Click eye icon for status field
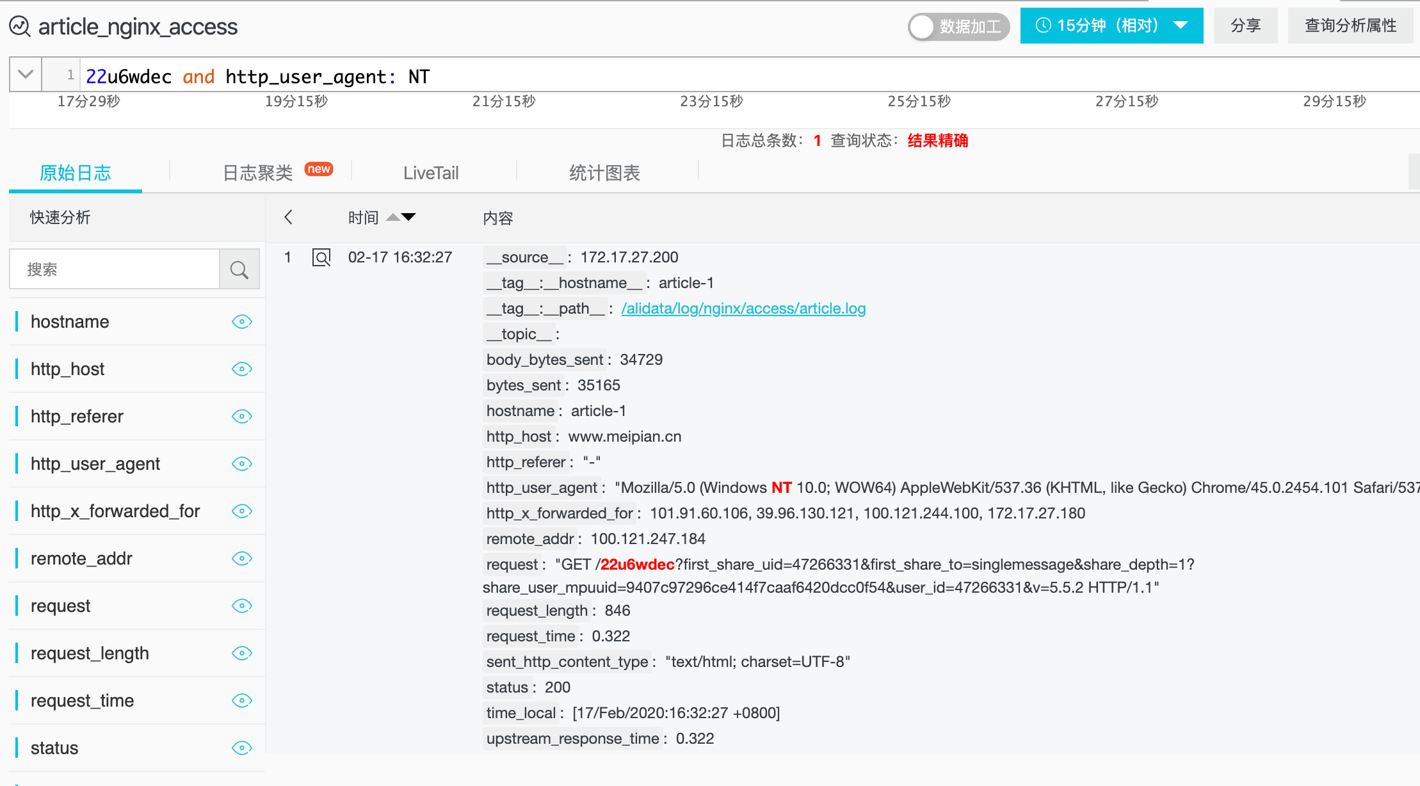Image resolution: width=1420 pixels, height=786 pixels. (x=241, y=748)
